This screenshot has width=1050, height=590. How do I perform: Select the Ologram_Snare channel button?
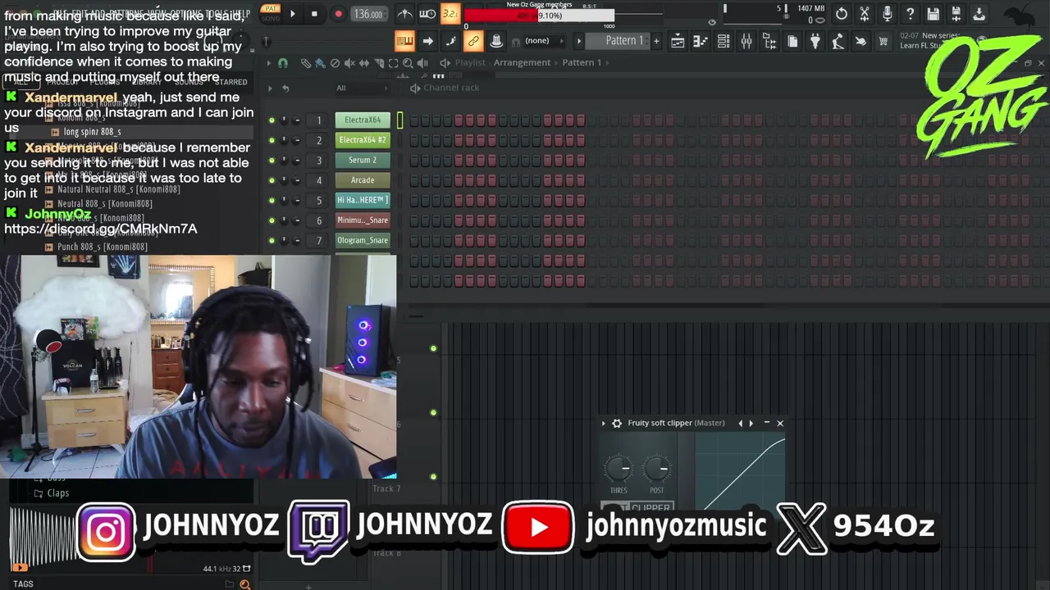pos(363,240)
